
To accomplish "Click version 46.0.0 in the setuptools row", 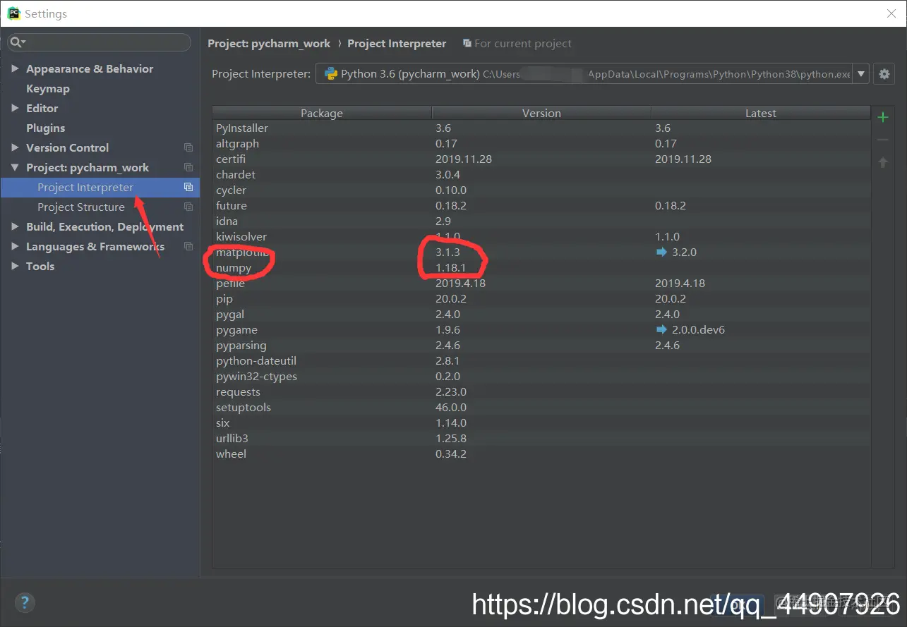I will (451, 407).
